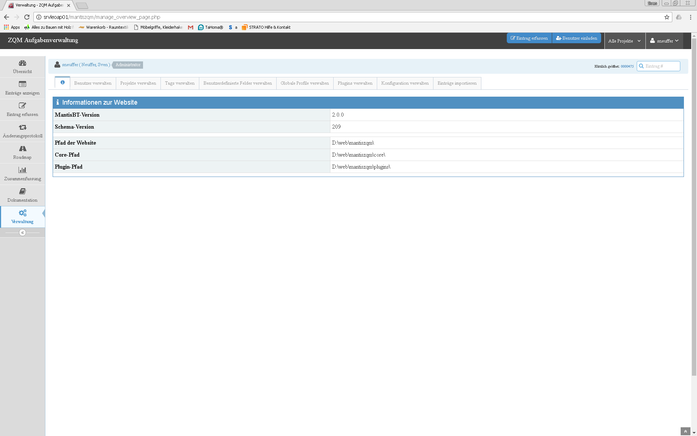
Task: Open Einträge anzeigen list icon
Action: pos(23,84)
